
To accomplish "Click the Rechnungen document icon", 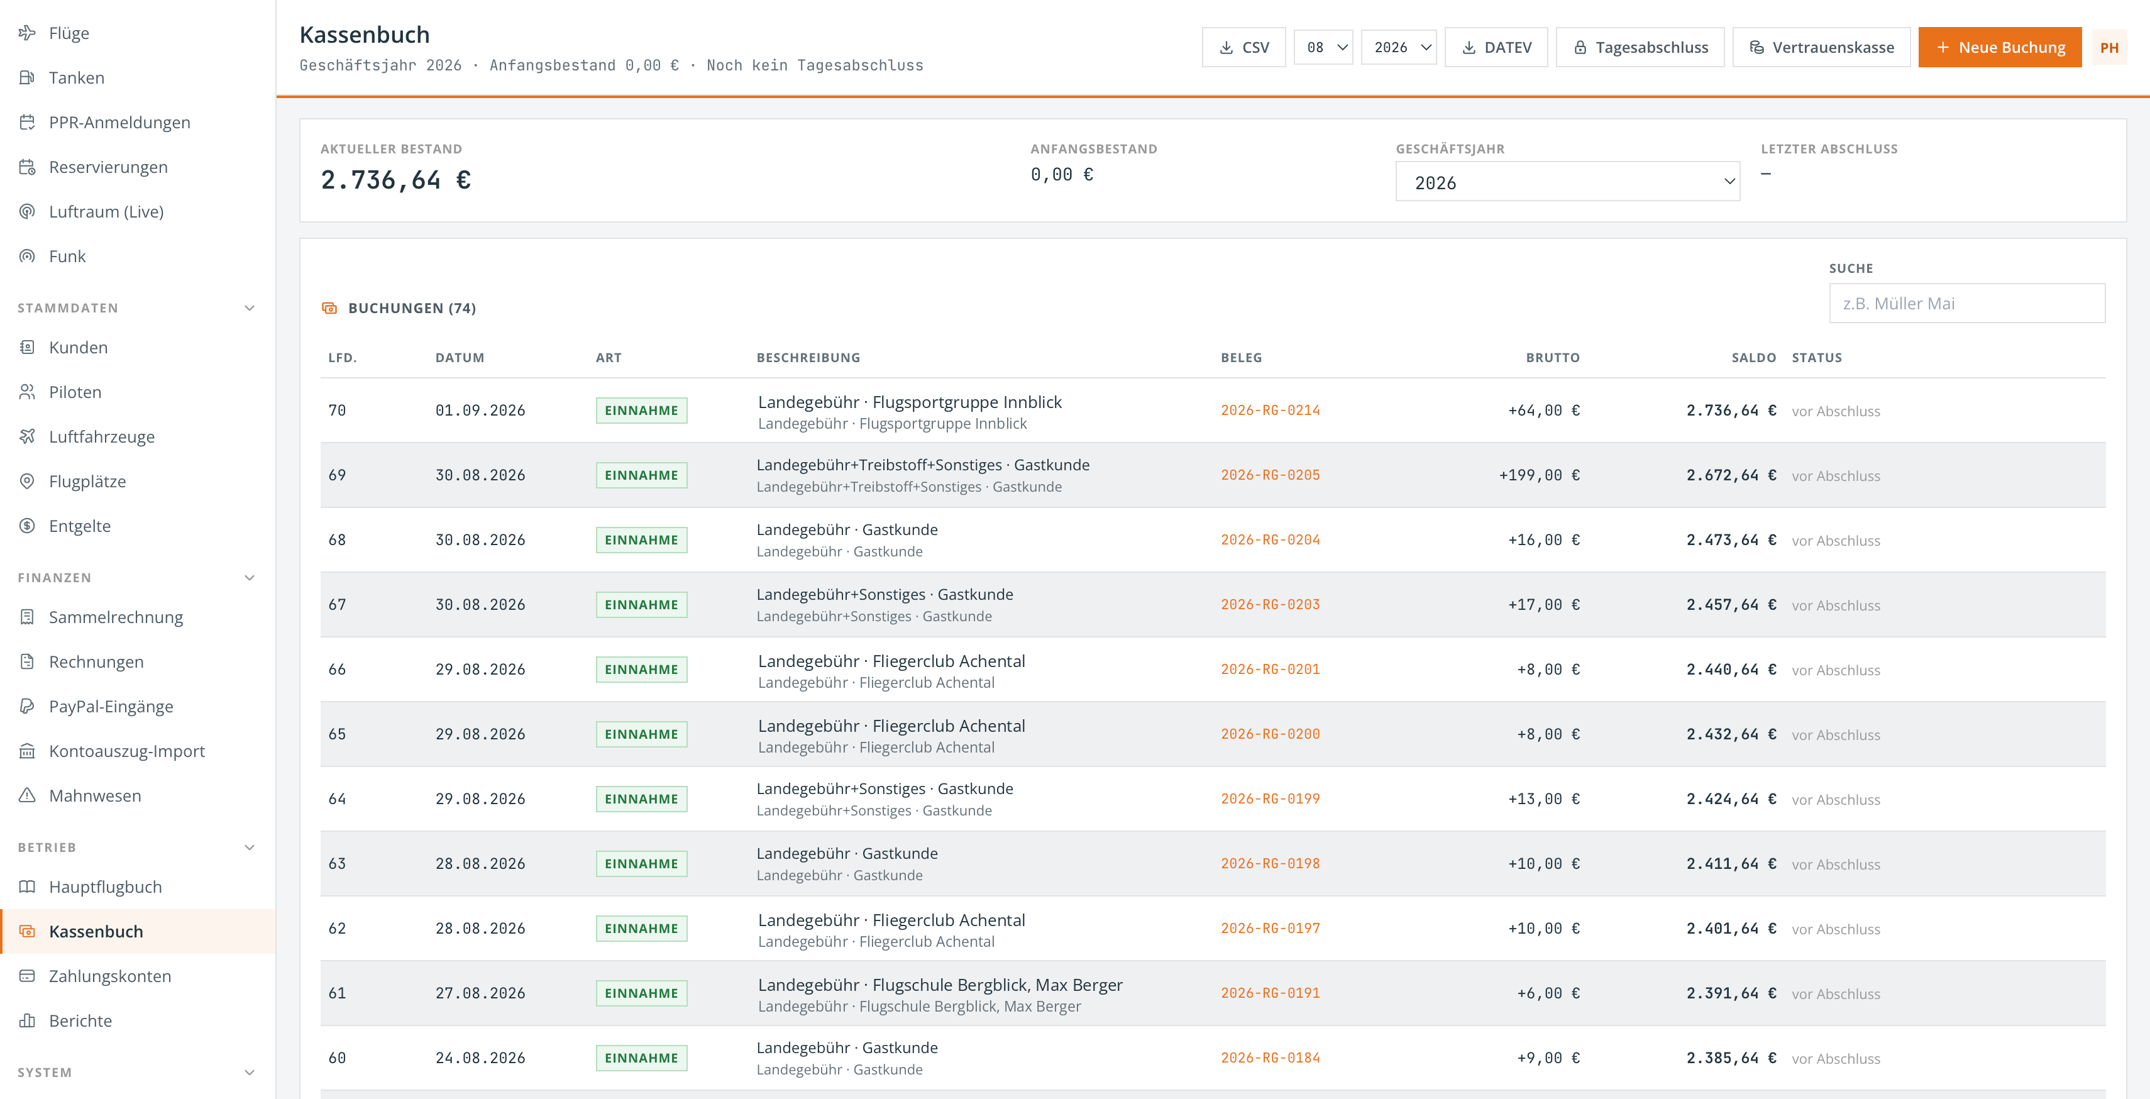I will 28,662.
